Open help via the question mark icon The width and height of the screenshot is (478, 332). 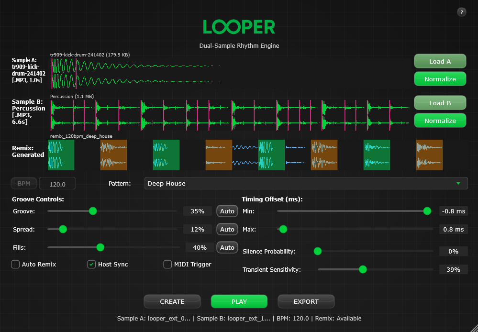pyautogui.click(x=461, y=12)
